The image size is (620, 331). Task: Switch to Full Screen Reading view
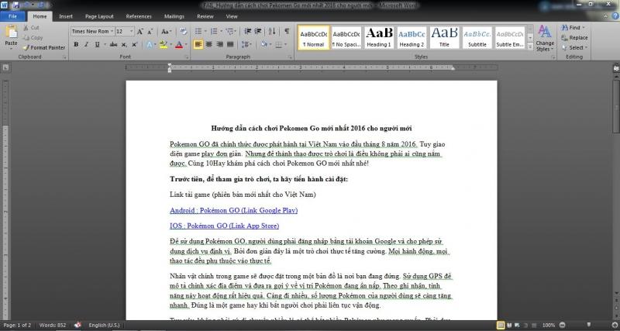coord(508,325)
